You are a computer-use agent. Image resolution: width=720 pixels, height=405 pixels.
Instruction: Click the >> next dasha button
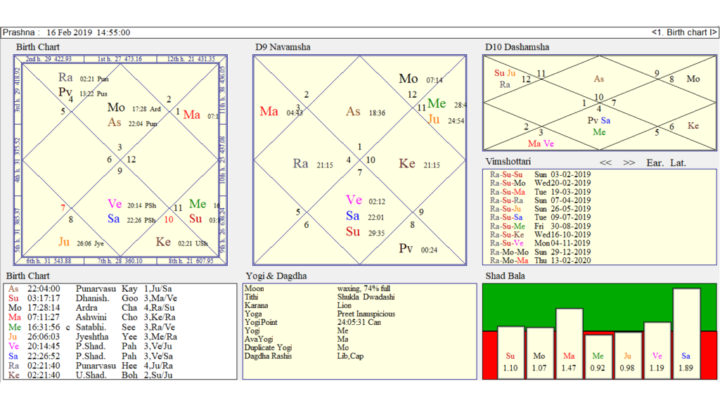(629, 162)
